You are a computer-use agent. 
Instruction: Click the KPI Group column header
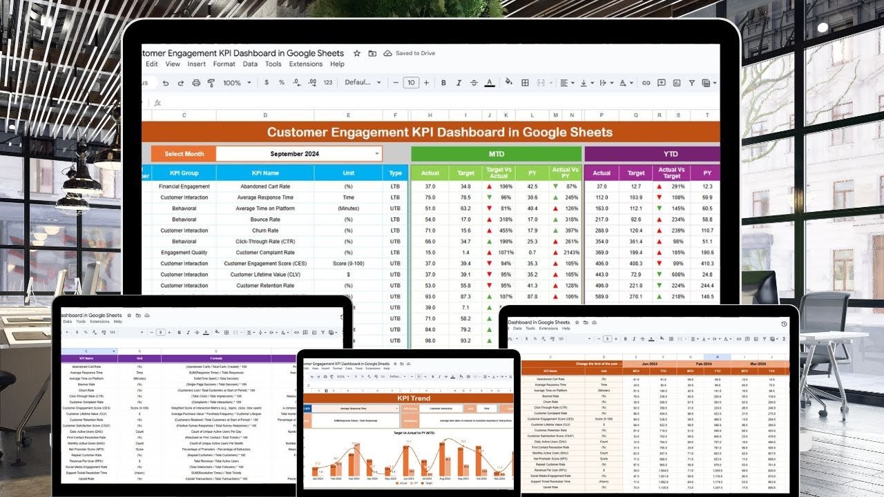[184, 173]
